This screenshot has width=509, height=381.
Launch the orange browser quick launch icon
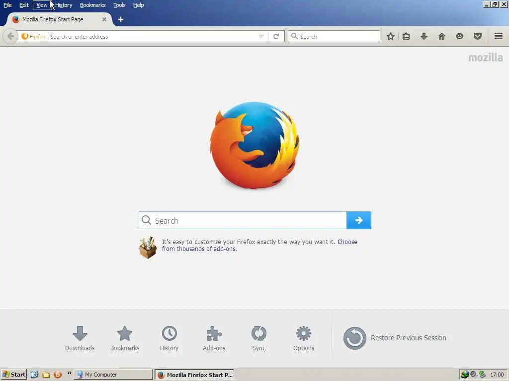point(58,375)
